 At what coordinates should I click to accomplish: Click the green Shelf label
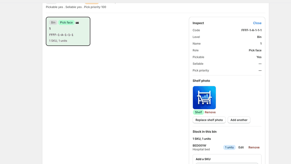point(198,112)
